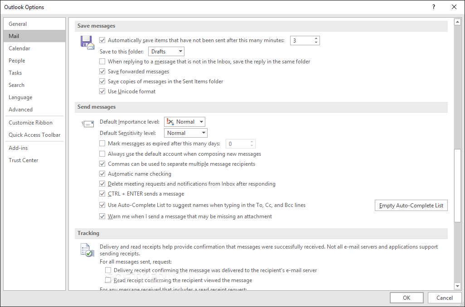The width and height of the screenshot is (465, 307).
Task: Click the OK button
Action: [406, 298]
